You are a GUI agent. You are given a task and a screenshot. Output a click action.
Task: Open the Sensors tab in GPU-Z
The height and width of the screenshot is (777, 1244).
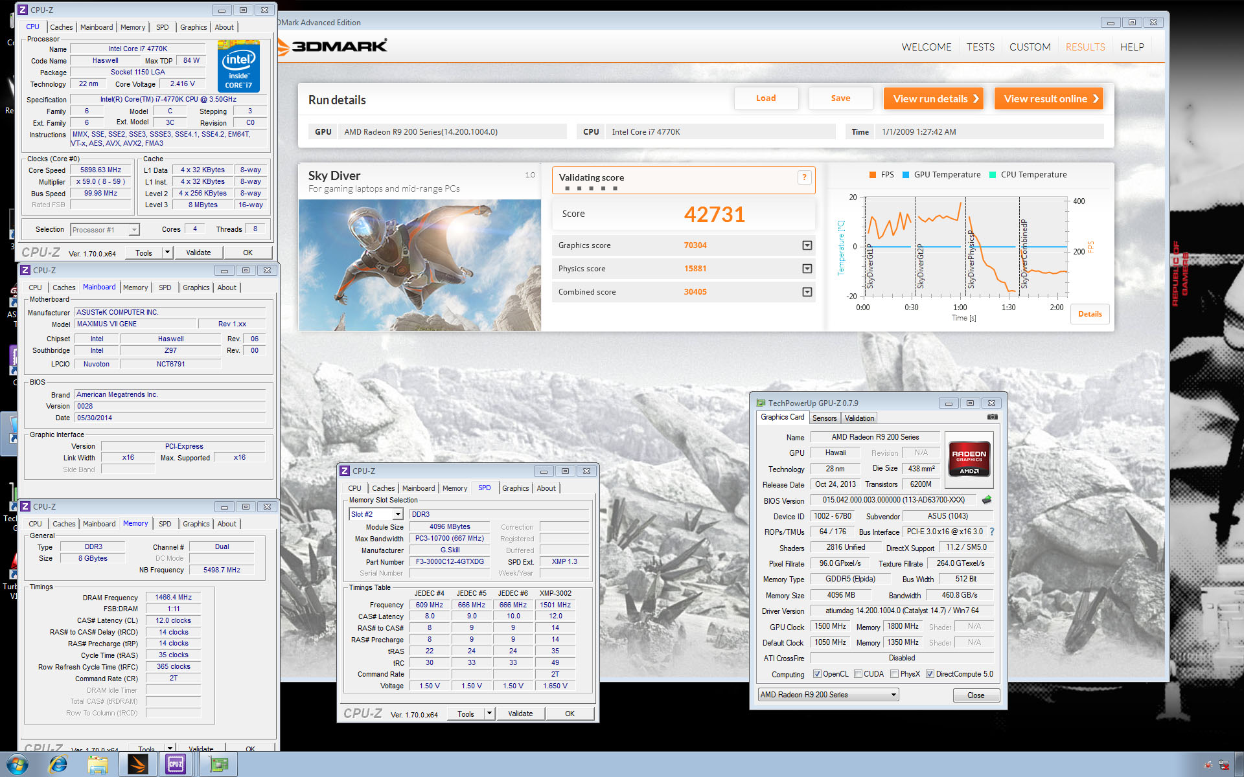(824, 418)
